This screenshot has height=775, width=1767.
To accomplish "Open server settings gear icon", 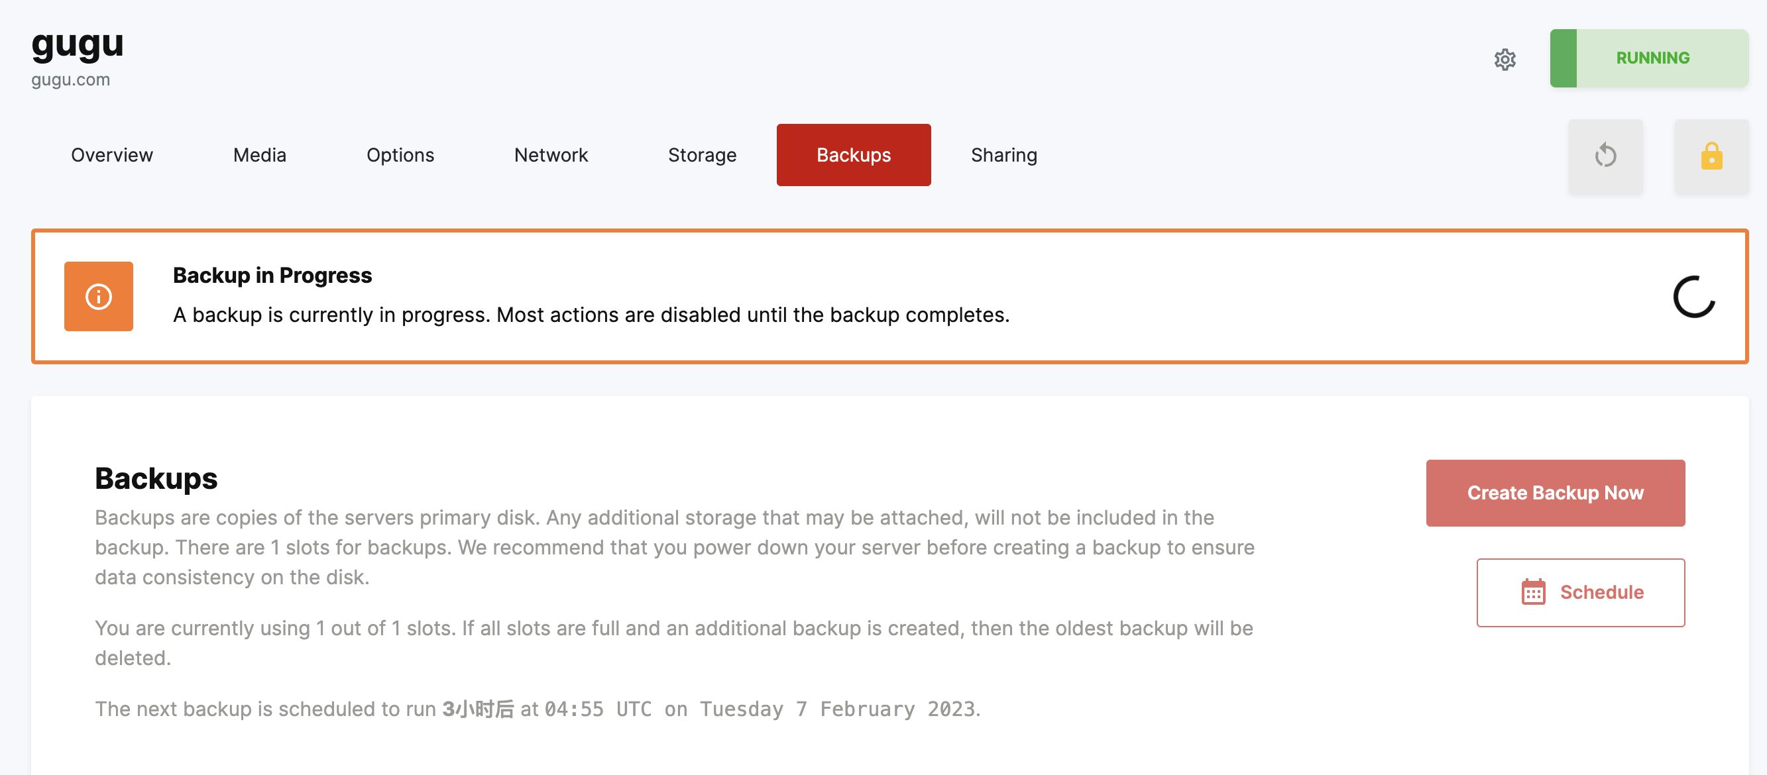I will (x=1505, y=60).
